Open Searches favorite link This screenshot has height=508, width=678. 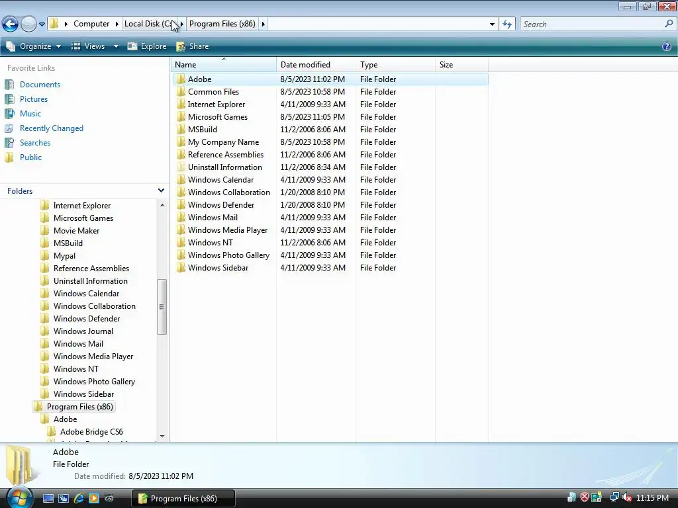35,143
